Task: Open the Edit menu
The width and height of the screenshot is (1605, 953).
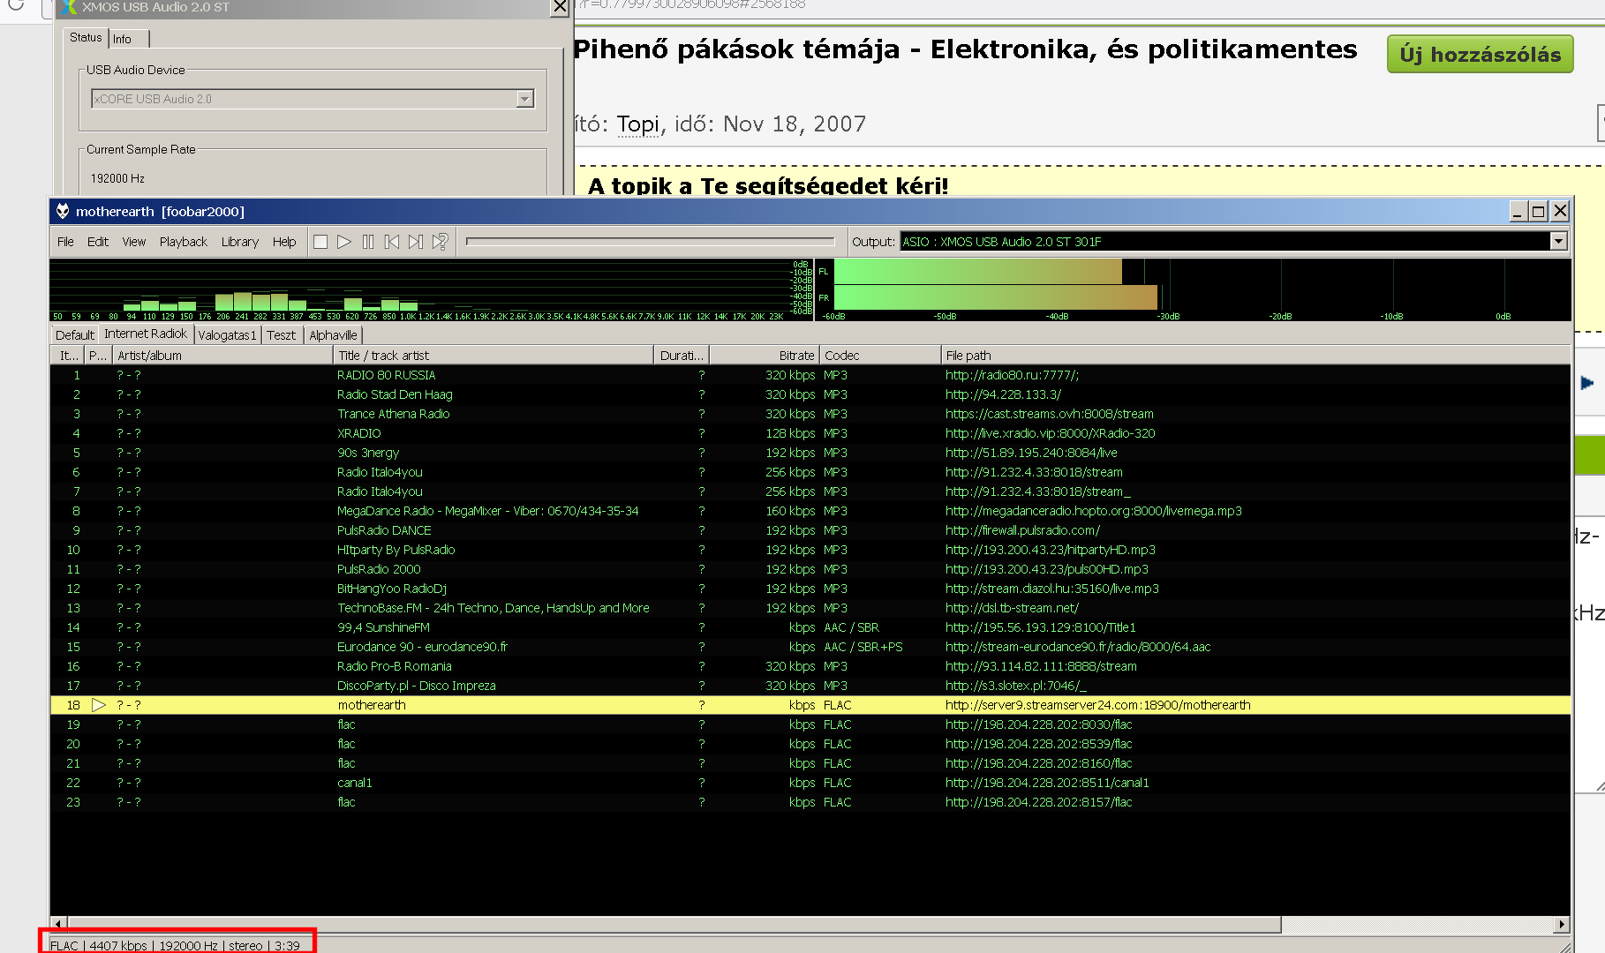Action: [x=98, y=242]
